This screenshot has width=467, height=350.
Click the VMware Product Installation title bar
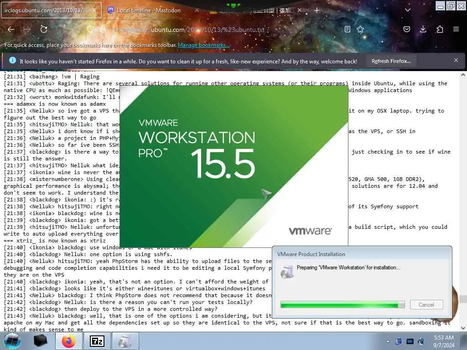click(362, 254)
